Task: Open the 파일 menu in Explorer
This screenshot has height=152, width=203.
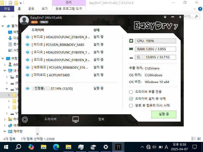Action: 7,9
